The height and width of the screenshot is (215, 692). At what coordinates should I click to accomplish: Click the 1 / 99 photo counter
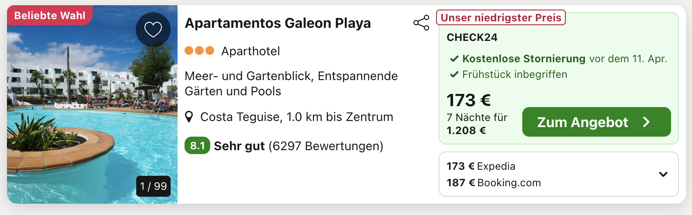(x=153, y=186)
